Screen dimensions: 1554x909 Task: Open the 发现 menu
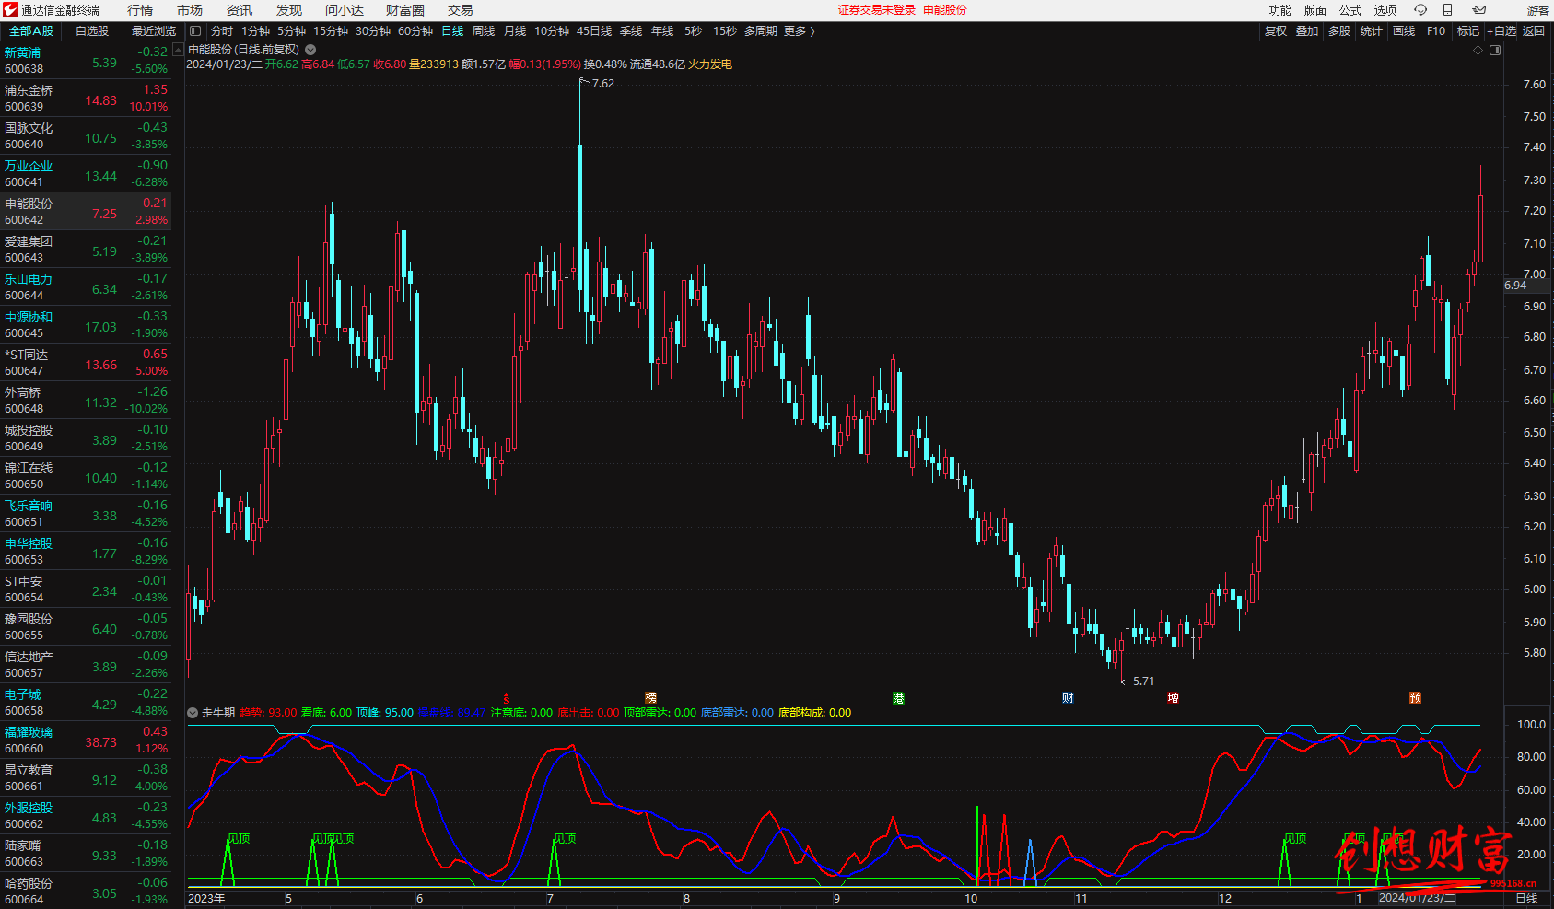click(289, 10)
